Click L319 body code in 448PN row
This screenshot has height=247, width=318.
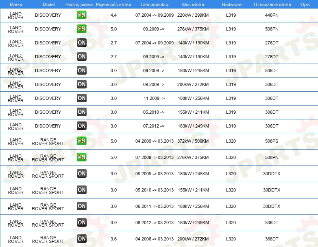coord(231,15)
